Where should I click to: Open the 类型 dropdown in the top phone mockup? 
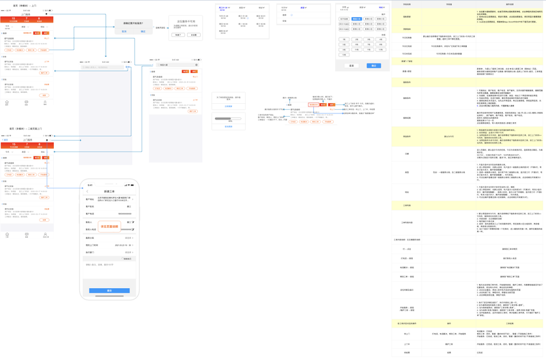[x=25, y=27]
